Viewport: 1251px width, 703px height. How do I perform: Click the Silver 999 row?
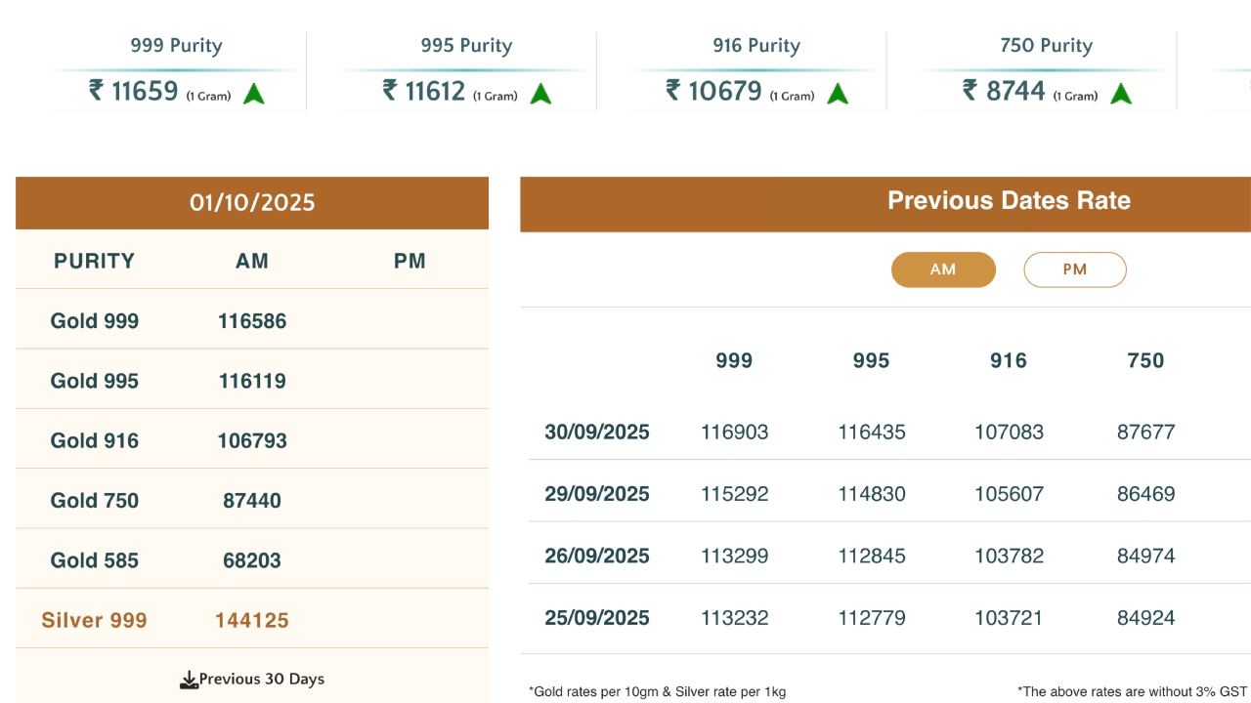(x=95, y=620)
